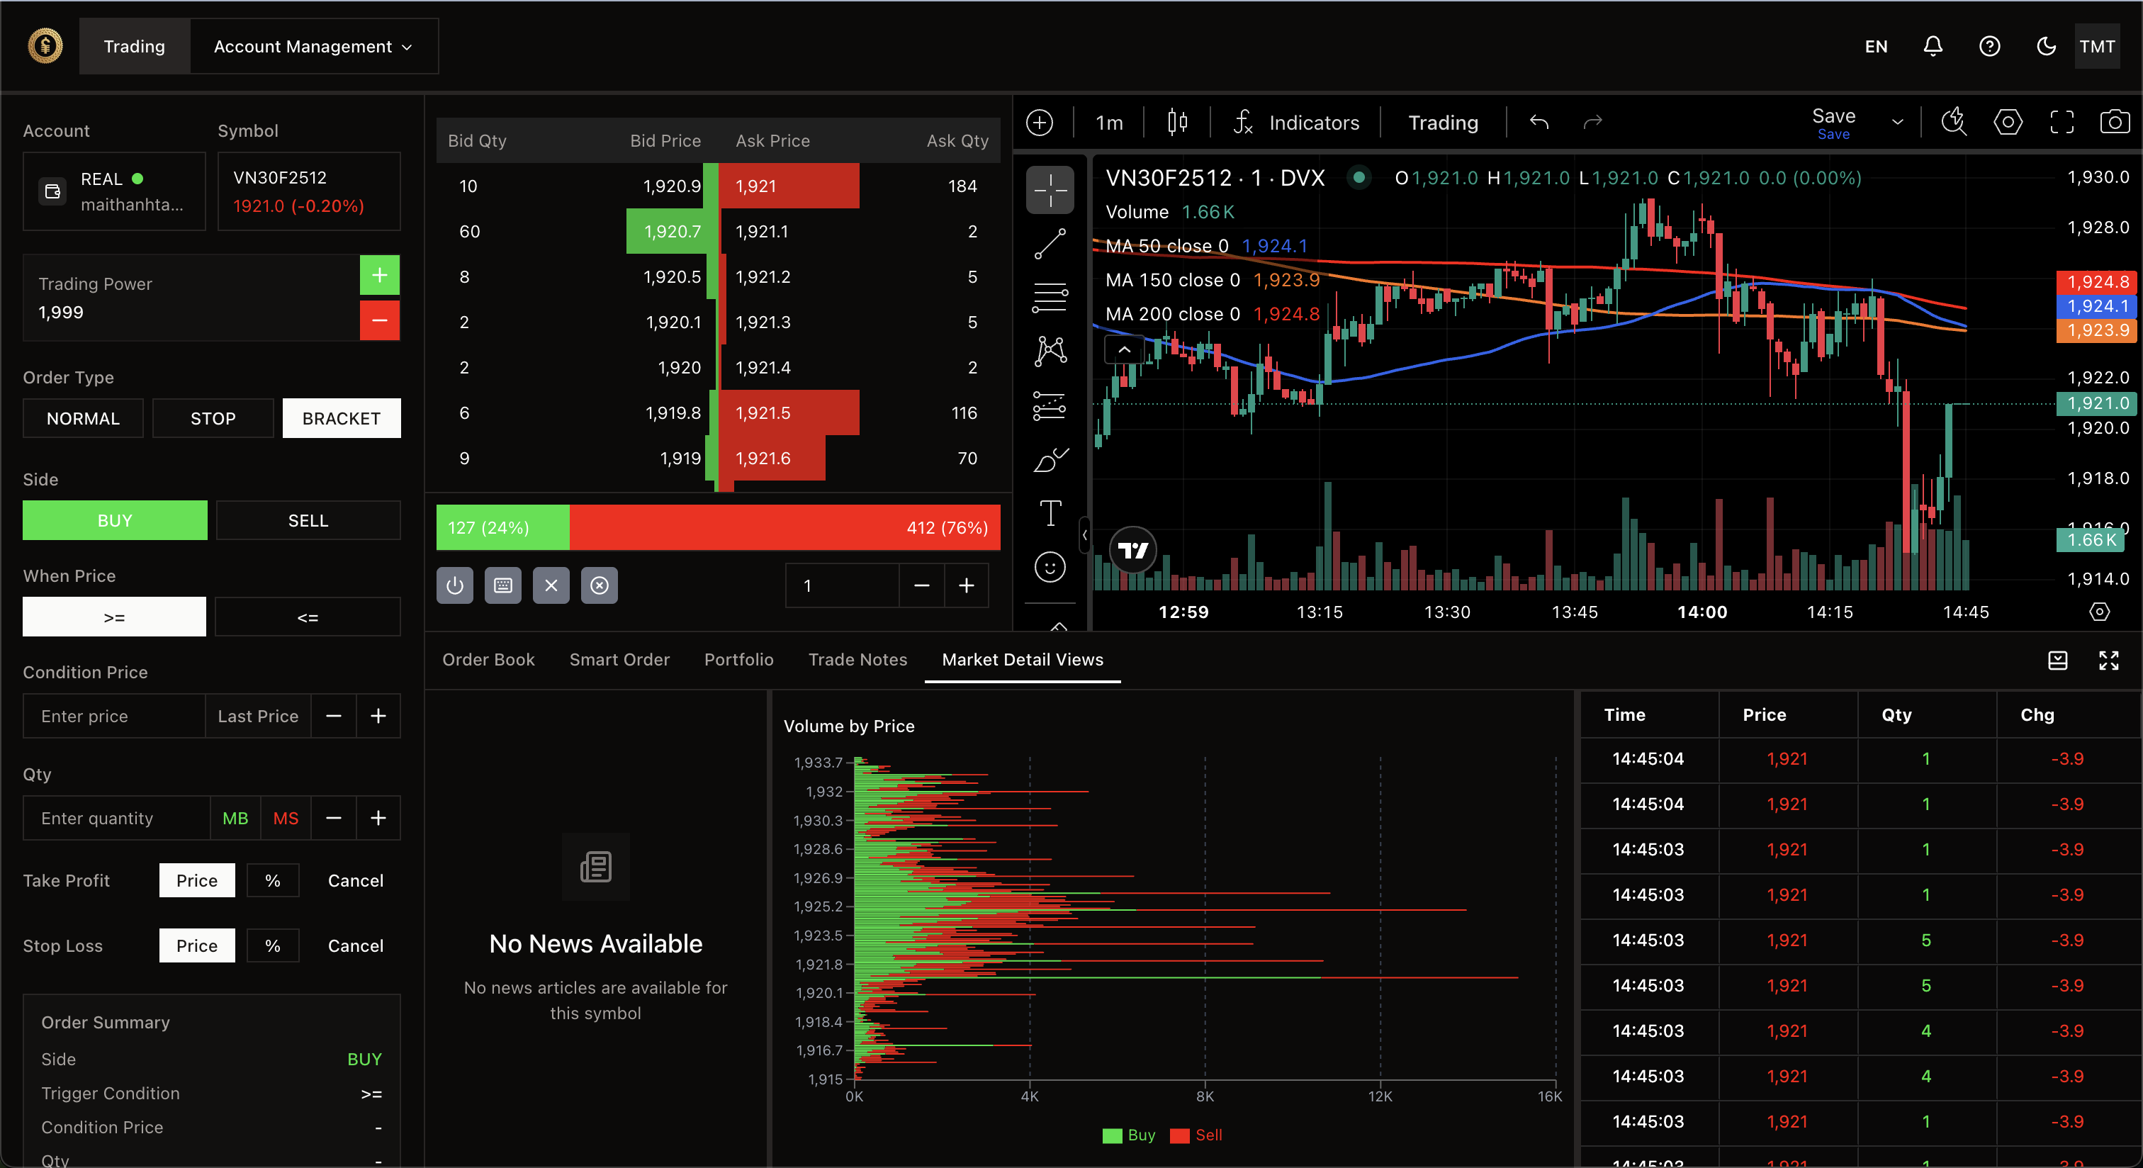Click Cancel next to Take Profit
The height and width of the screenshot is (1168, 2143).
[x=355, y=880]
